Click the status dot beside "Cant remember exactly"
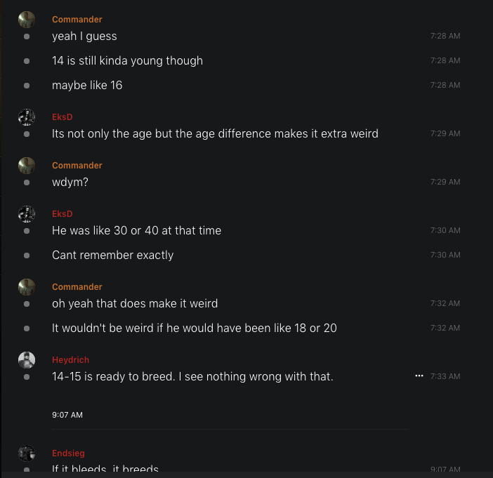This screenshot has width=493, height=478. click(27, 255)
